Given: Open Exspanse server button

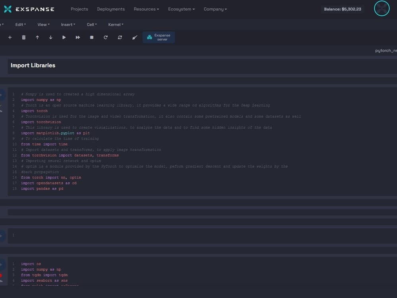Looking at the screenshot, I should 159,37.
